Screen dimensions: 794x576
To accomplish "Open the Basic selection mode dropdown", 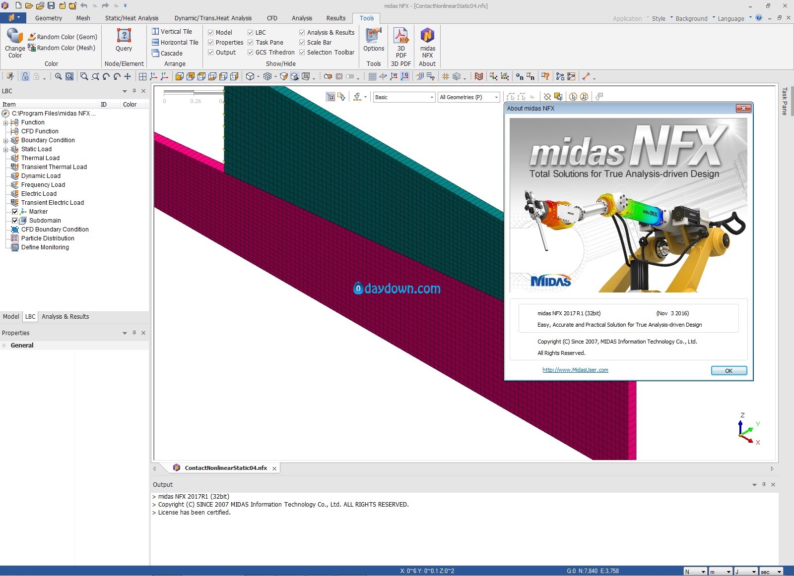I will click(x=404, y=97).
